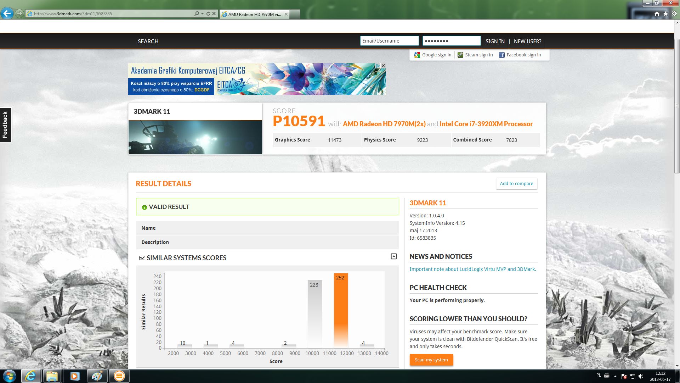The width and height of the screenshot is (680, 383).
Task: Click the Facebook sign in icon
Action: (x=502, y=55)
